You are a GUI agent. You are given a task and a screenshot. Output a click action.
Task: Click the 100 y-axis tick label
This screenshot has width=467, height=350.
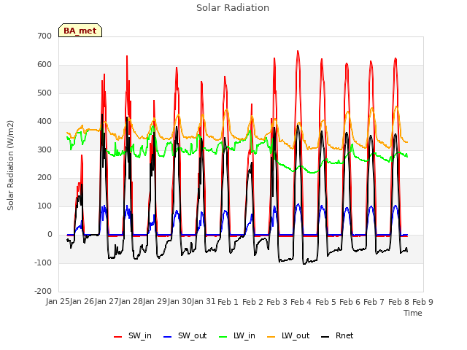pyautogui.click(x=45, y=206)
